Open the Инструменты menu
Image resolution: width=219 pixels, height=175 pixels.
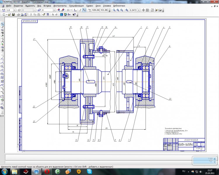point(59,6)
